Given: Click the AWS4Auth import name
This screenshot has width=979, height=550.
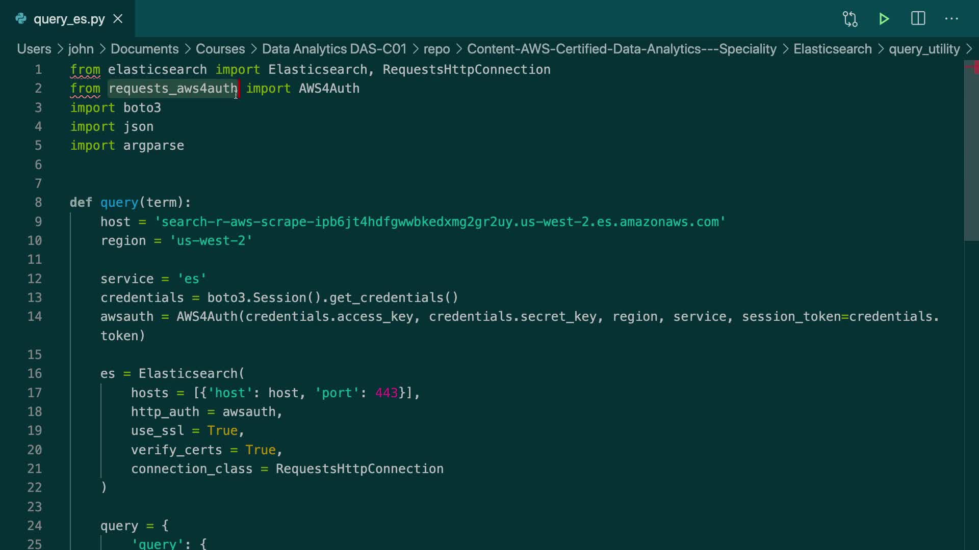Looking at the screenshot, I should 329,89.
